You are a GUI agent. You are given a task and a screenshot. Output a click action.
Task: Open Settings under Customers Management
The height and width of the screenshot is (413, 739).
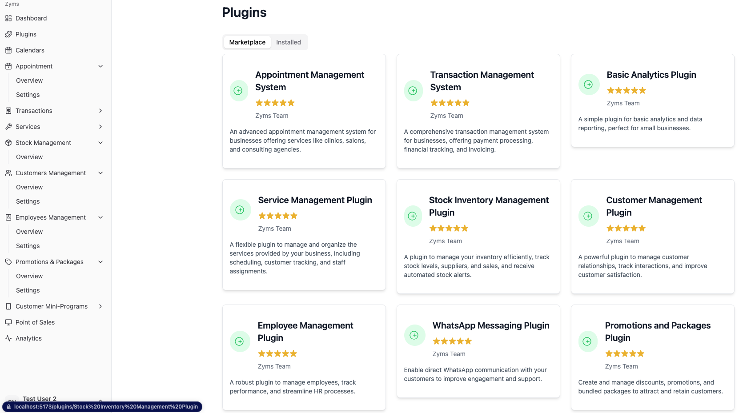click(x=28, y=201)
